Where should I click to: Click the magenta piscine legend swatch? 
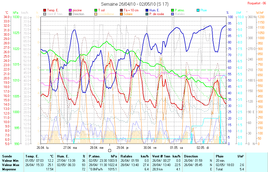click(x=70, y=10)
